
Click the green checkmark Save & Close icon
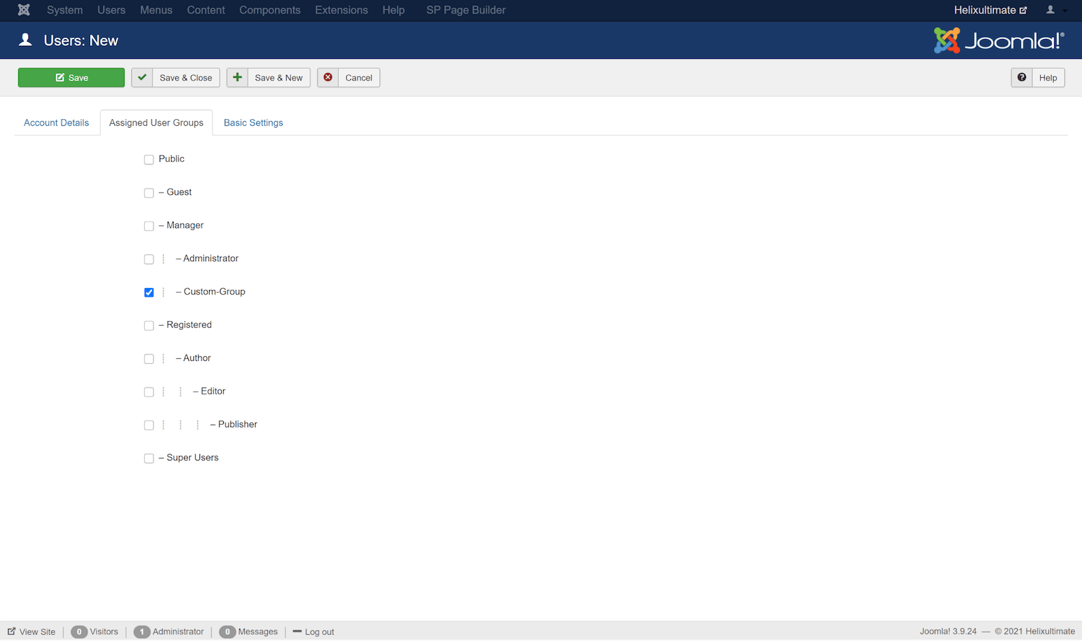[x=142, y=78]
